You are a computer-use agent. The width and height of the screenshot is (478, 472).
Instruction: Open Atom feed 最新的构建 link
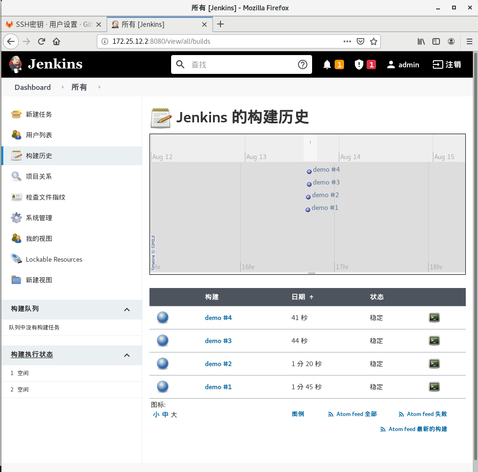[x=414, y=429]
